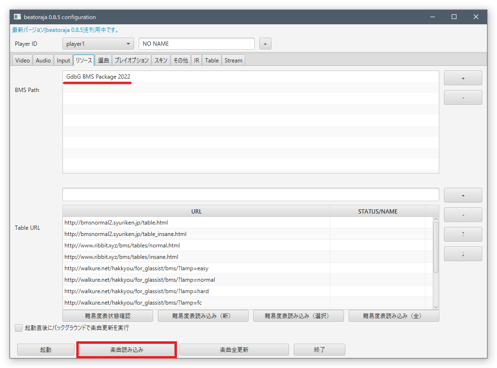
Task: Select GdbG BMS Package 2022 path entry
Action: point(98,77)
